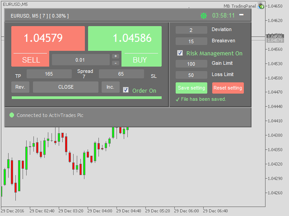Select the lot size field 0.01
The image size is (289, 216).
(x=81, y=60)
